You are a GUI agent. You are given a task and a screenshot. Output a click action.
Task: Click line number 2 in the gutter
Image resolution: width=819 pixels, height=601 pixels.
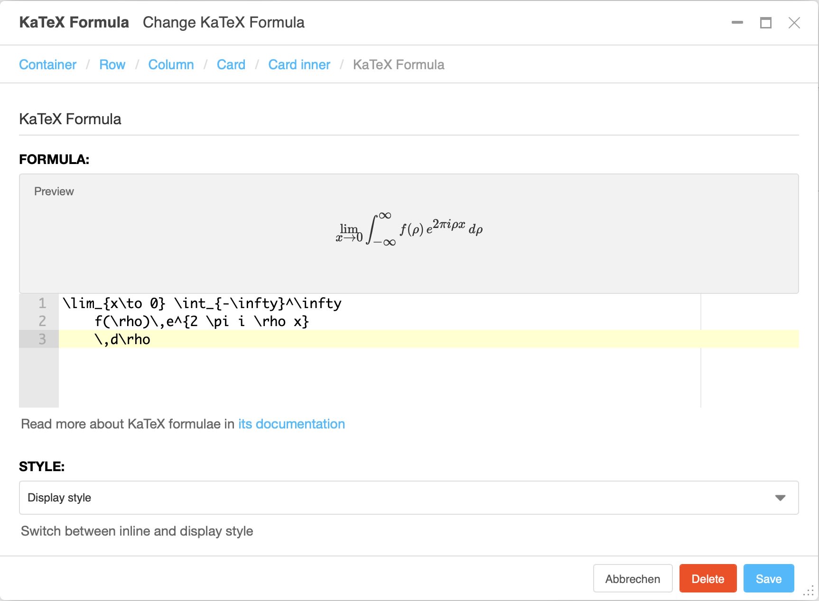42,321
